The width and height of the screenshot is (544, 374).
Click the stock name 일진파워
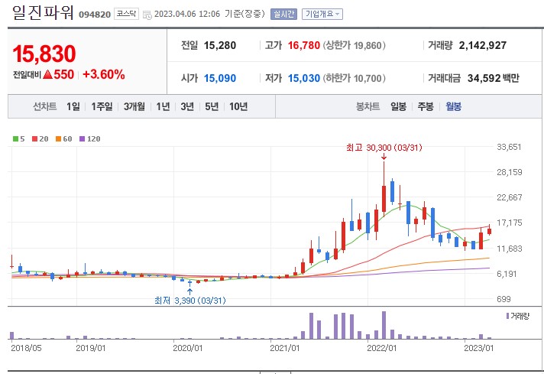[43, 13]
